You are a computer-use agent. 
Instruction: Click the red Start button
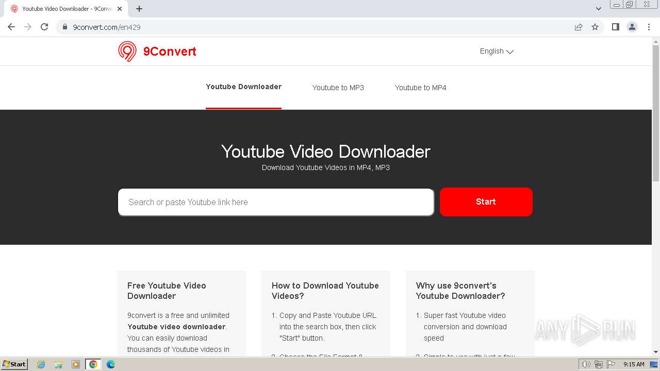coord(486,202)
